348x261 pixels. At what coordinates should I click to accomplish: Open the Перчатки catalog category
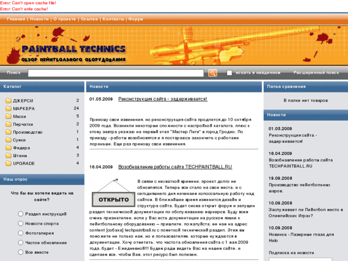(x=23, y=124)
